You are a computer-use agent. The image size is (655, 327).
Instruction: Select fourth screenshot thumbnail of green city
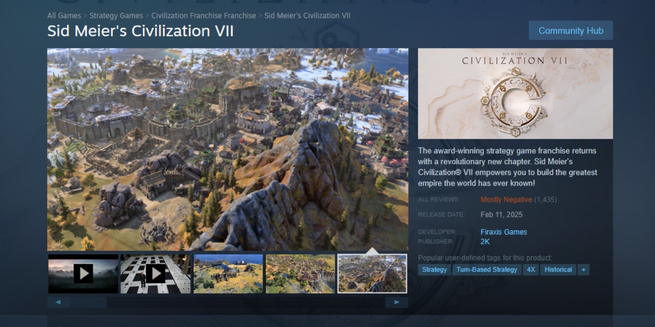[x=300, y=273]
